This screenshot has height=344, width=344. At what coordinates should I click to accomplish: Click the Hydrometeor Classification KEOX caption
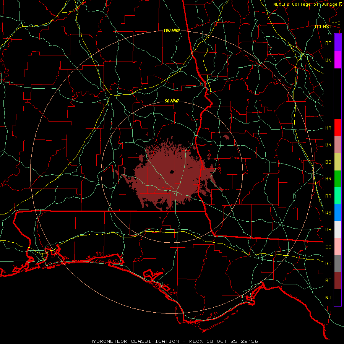173,341
